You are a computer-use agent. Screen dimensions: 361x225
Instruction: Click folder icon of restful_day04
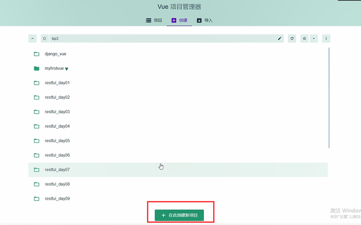36,126
